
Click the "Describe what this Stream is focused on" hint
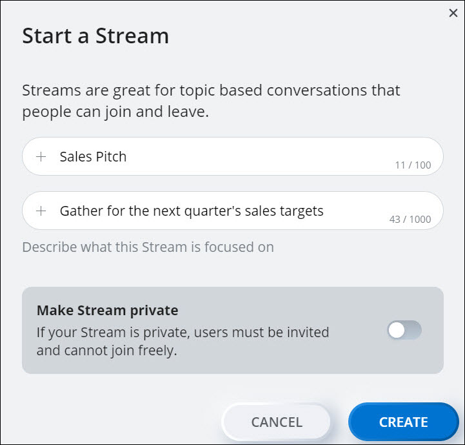(x=148, y=247)
